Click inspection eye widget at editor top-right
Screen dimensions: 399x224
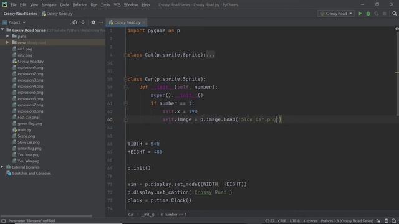(397, 29)
